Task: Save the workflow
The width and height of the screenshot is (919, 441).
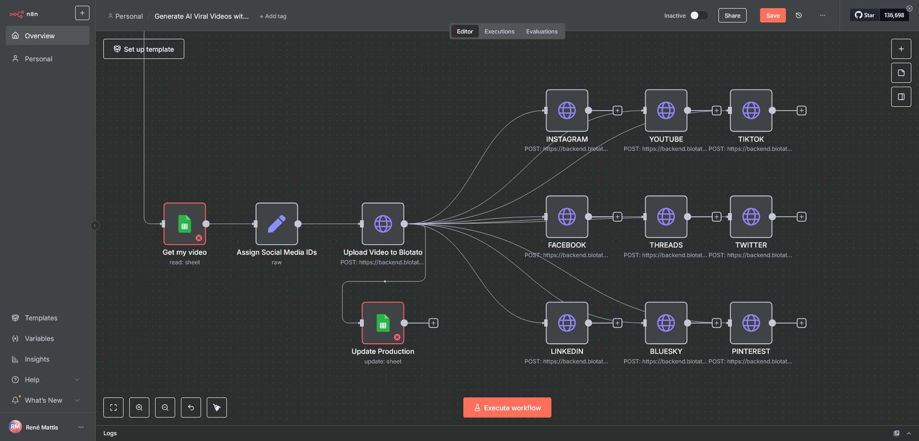Action: click(x=773, y=15)
